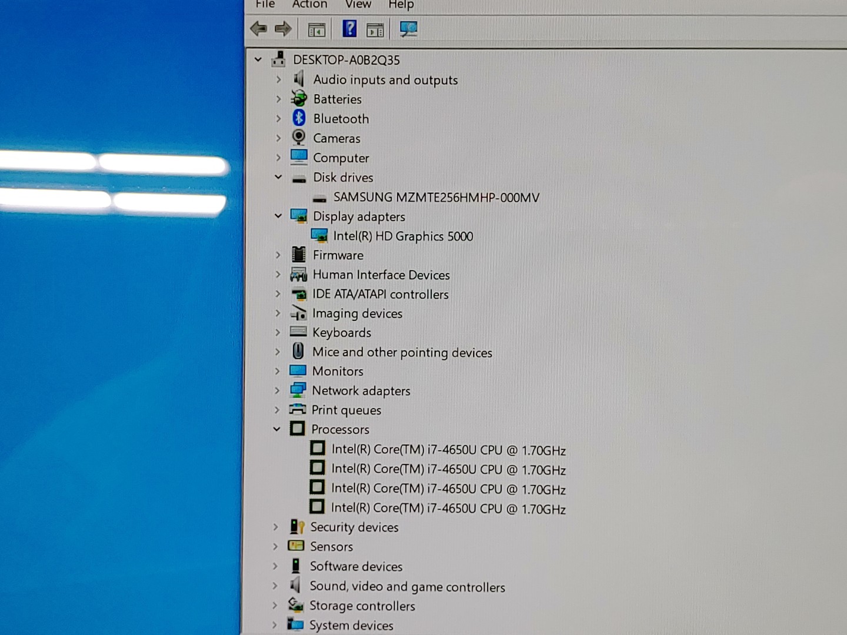
Task: Collapse the DESKTOP-A0B2Q35 root node
Action: point(258,59)
